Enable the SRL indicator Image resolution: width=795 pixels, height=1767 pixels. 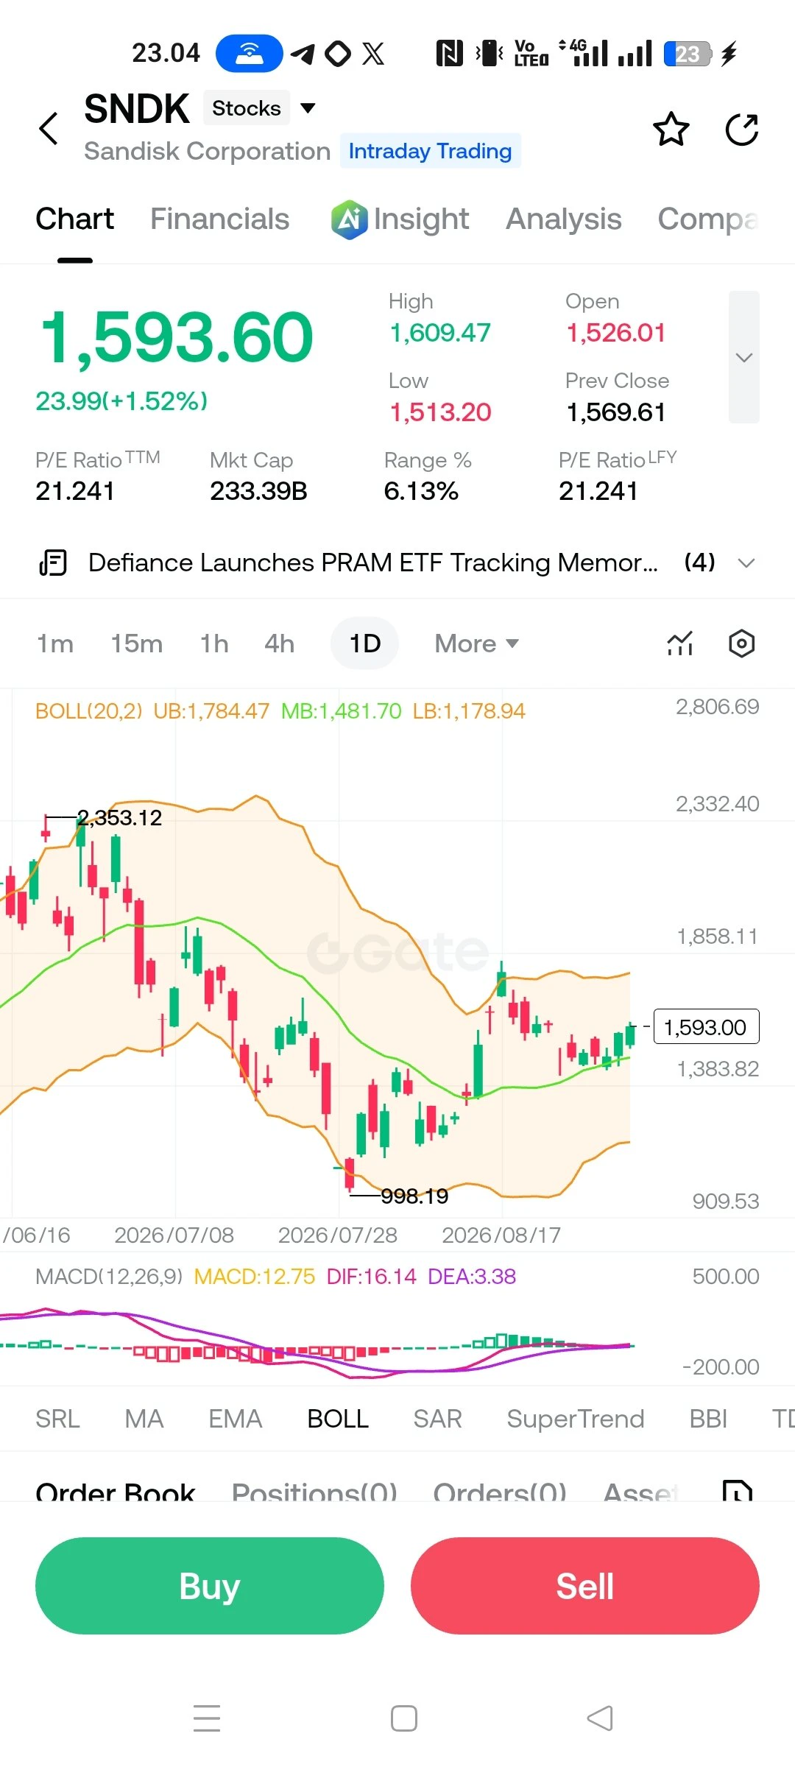coord(57,1419)
